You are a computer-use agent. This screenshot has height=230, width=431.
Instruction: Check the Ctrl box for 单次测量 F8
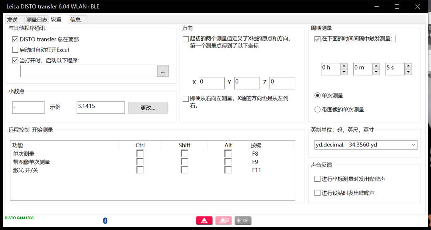pyautogui.click(x=140, y=153)
